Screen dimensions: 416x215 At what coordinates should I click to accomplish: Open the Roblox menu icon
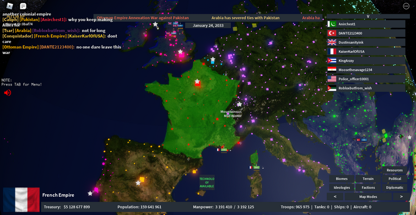pyautogui.click(x=10, y=6)
